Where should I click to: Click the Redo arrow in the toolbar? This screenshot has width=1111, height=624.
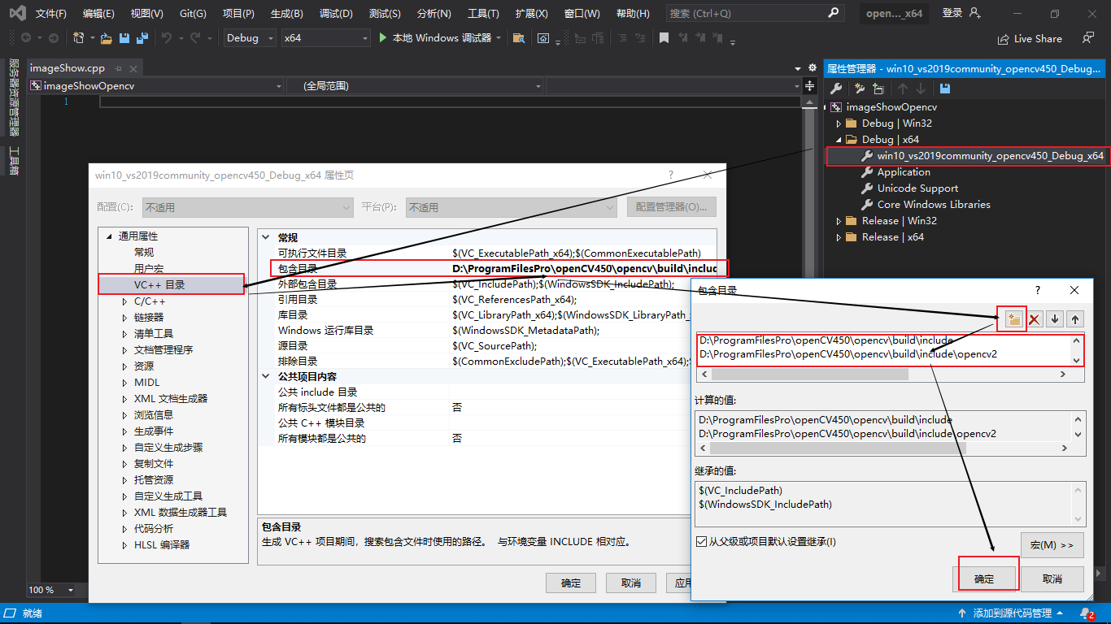click(x=195, y=37)
